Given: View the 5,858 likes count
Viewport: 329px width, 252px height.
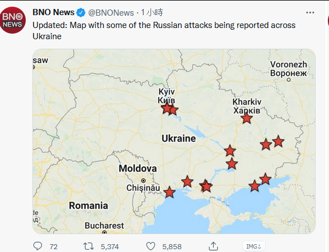Looking at the screenshot, I should [x=172, y=246].
